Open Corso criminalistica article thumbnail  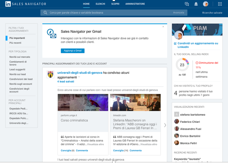[x=83, y=102]
